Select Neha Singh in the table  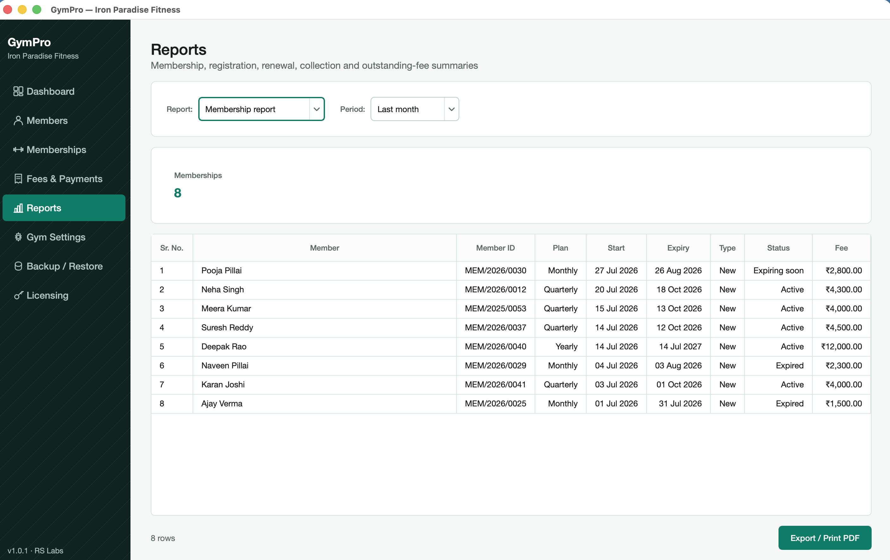point(511,290)
